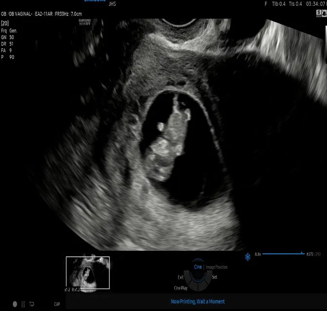327x311 pixels.
Task: Select the Cine mode label
Action: 198,267
